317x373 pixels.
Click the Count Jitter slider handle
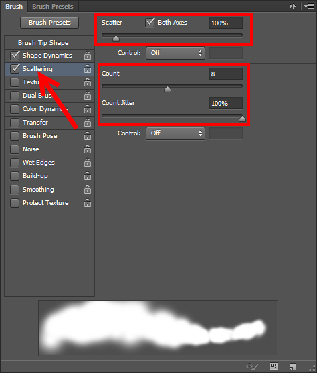point(242,119)
